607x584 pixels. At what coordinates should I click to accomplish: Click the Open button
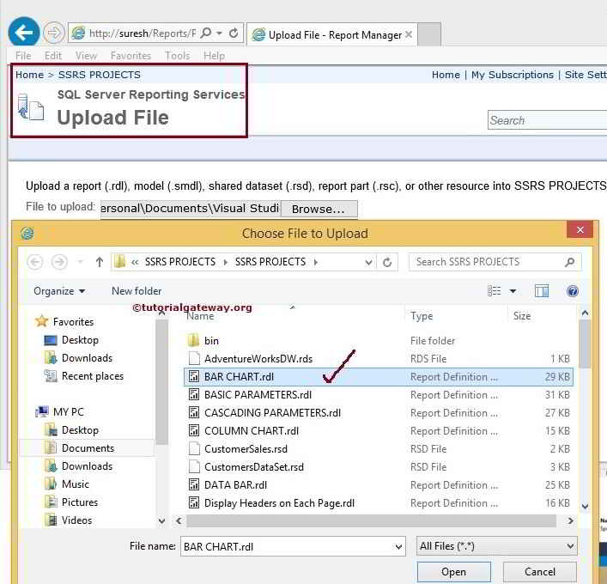click(x=453, y=572)
